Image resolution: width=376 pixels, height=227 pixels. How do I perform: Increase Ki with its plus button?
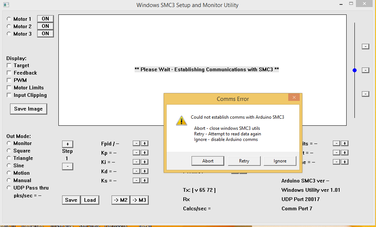145,162
